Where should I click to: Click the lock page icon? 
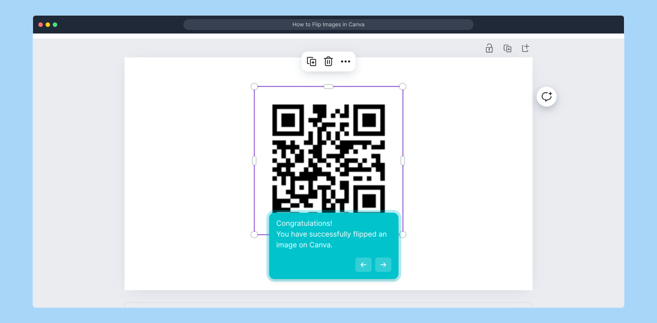(489, 48)
